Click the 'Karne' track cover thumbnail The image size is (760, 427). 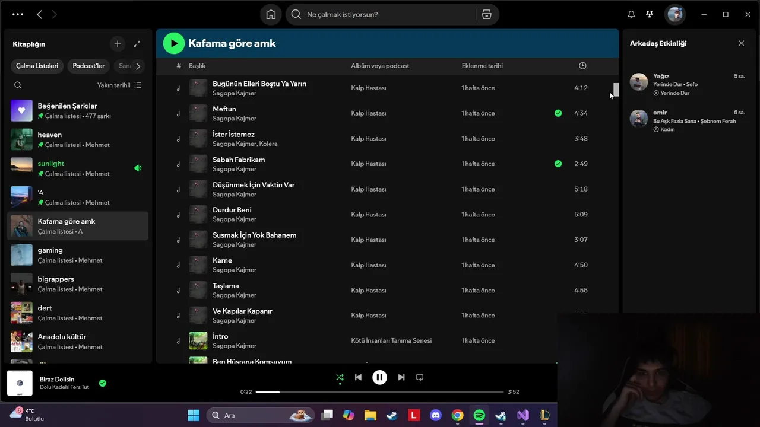198,265
